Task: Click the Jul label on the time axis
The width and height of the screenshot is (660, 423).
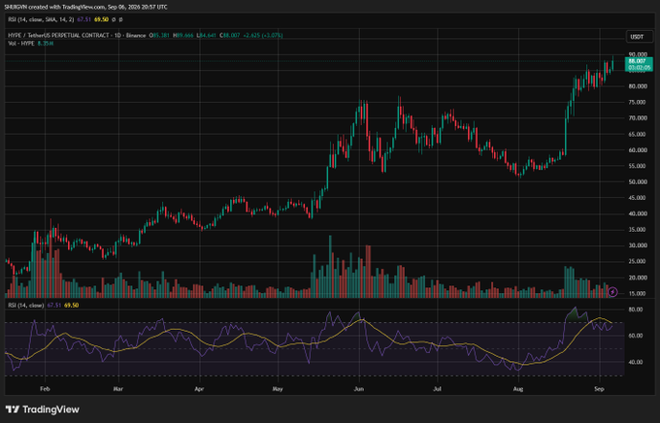Action: pyautogui.click(x=438, y=389)
